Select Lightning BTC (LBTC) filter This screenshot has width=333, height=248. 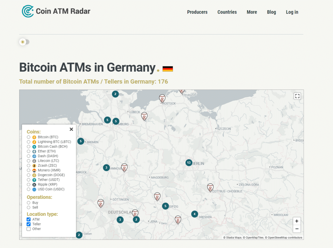click(29, 142)
